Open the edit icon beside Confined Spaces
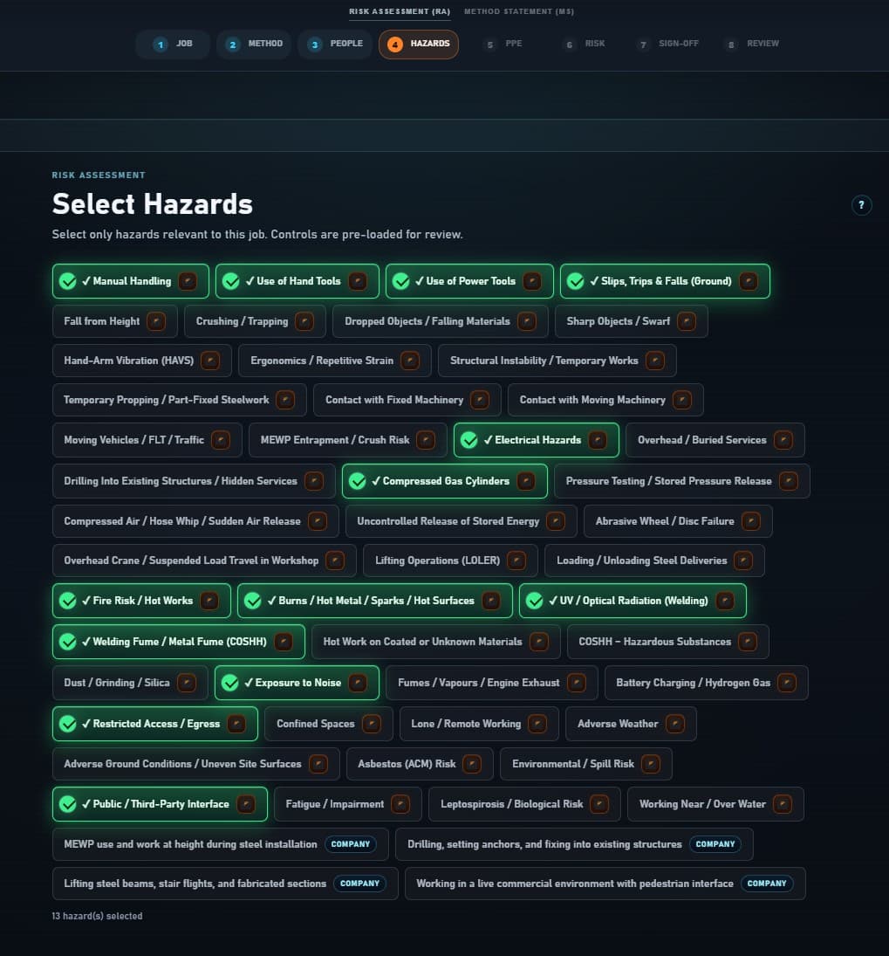 [371, 724]
